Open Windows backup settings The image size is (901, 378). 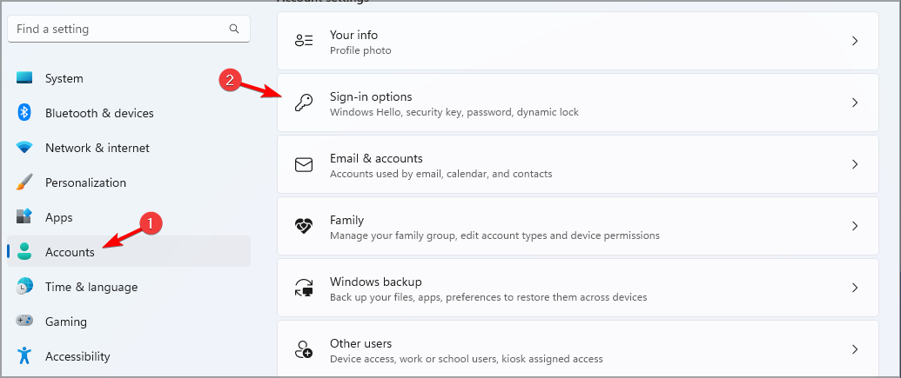click(376, 282)
